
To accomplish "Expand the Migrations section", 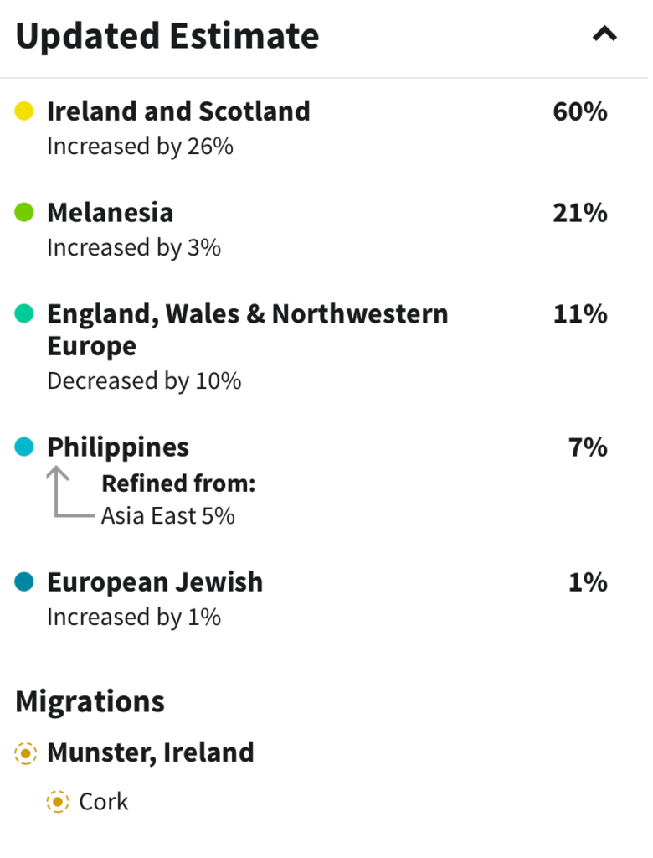I will [90, 700].
